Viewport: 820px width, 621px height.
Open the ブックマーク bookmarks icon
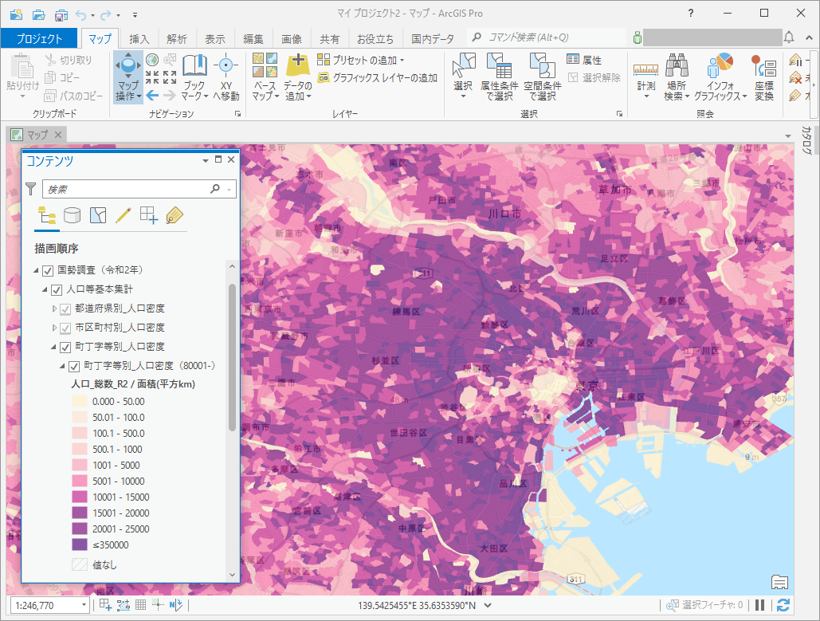point(194,67)
